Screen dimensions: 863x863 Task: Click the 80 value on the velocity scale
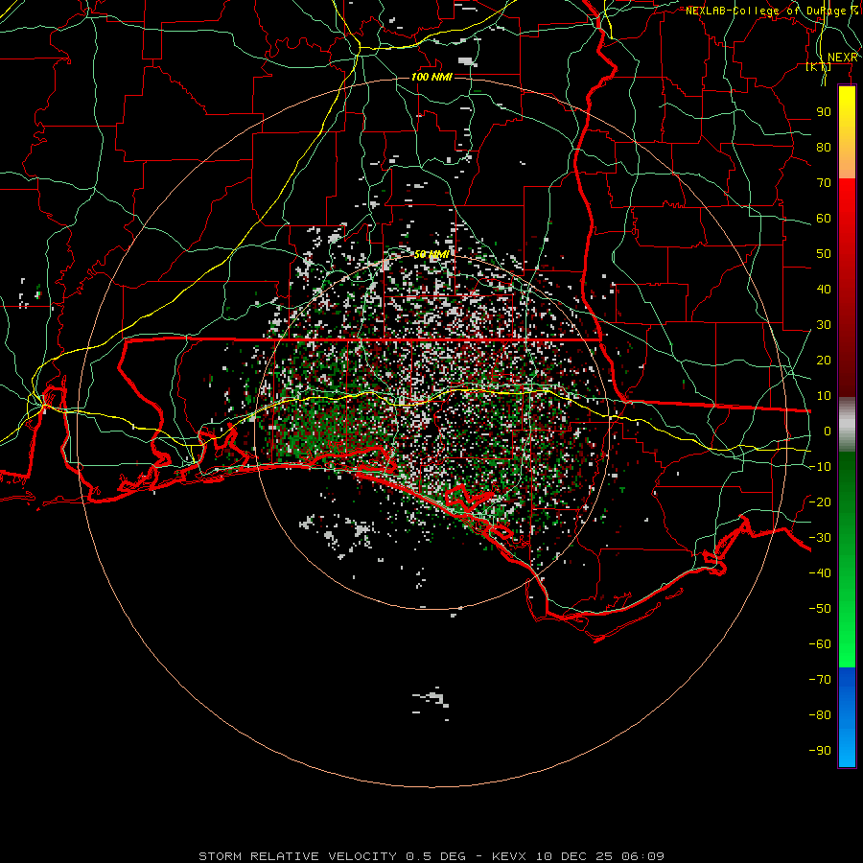824,148
